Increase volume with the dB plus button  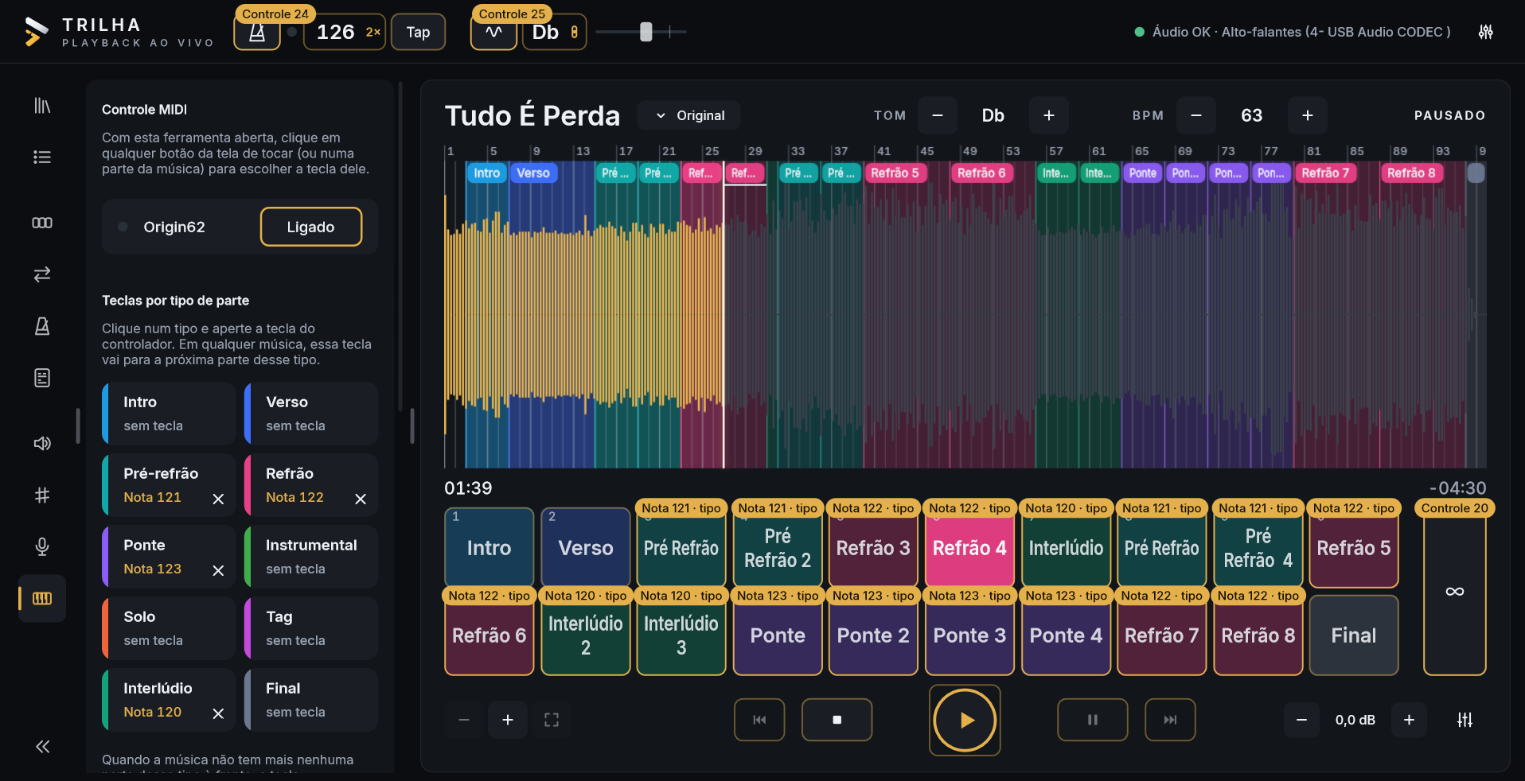1409,720
